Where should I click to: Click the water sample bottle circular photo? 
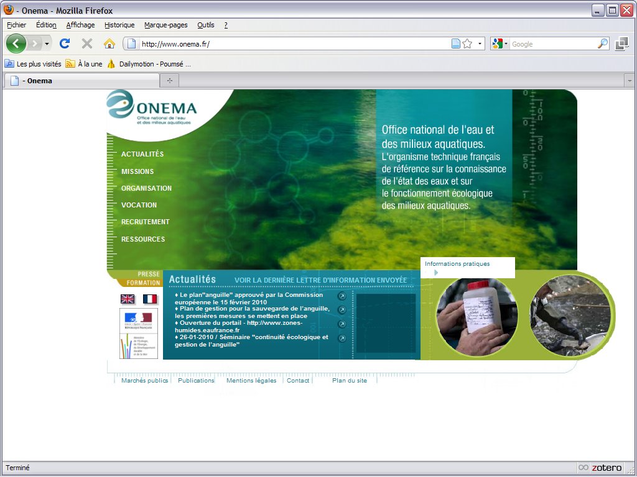(477, 317)
